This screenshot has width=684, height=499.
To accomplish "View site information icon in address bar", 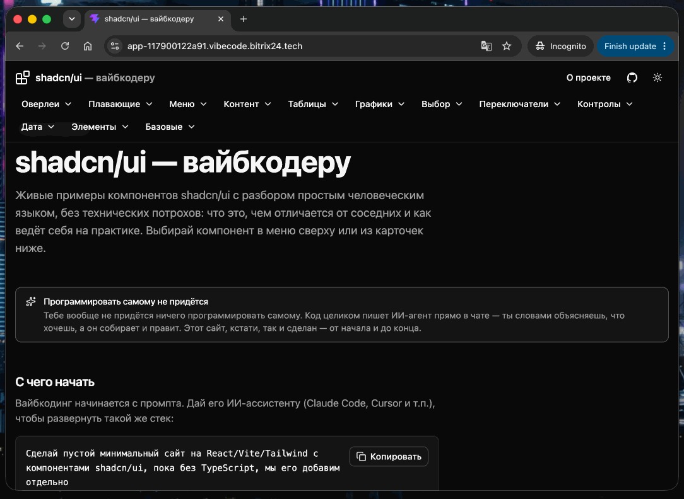I will 115,46.
